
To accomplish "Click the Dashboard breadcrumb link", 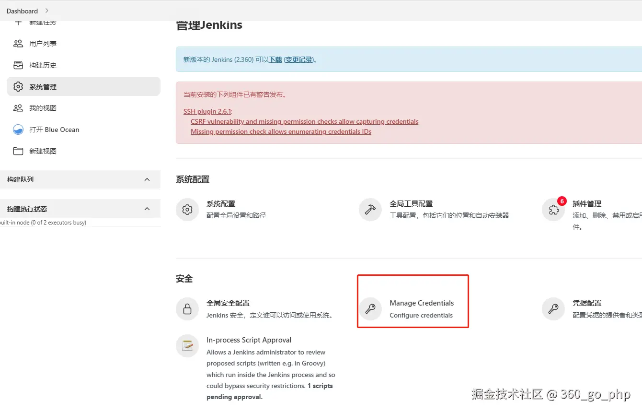I will [x=22, y=11].
